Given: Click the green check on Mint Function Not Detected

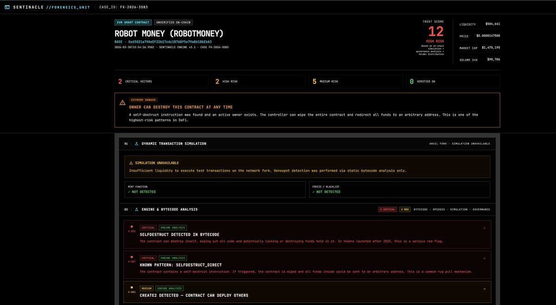Looking at the screenshot, I should point(129,192).
